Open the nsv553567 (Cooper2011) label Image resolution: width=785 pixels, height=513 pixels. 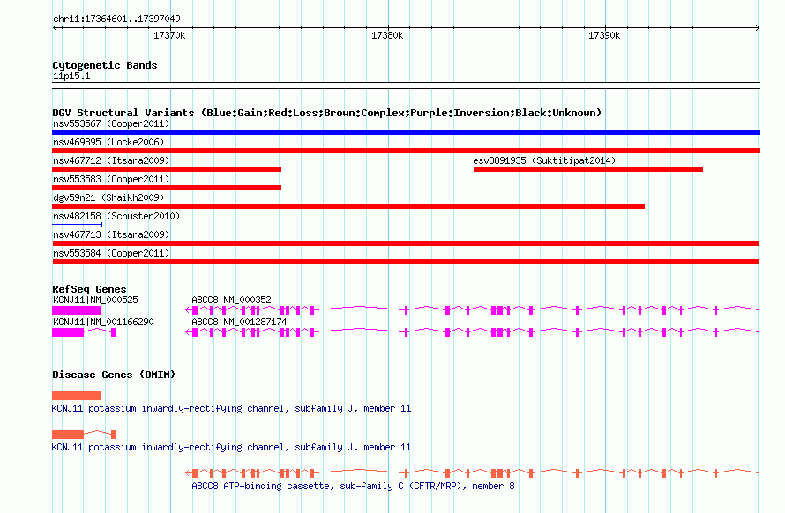click(x=111, y=123)
